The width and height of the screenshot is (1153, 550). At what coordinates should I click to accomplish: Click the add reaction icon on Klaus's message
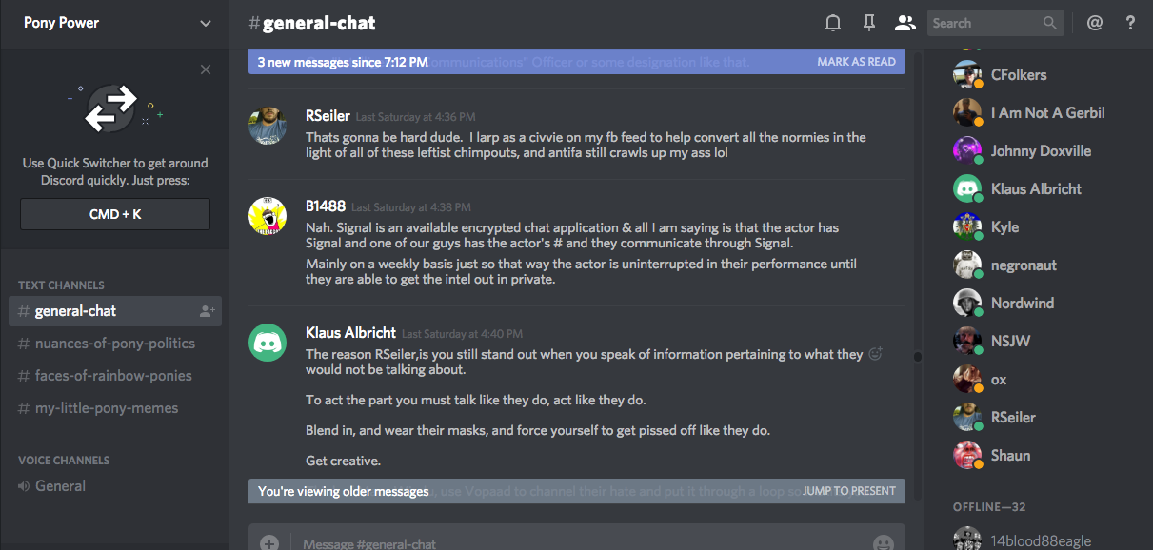click(876, 354)
